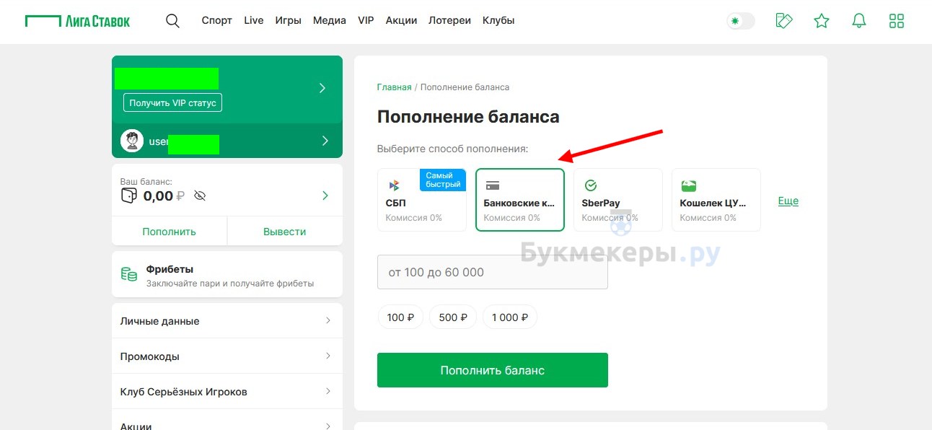
Task: Open Live menu item
Action: click(254, 20)
